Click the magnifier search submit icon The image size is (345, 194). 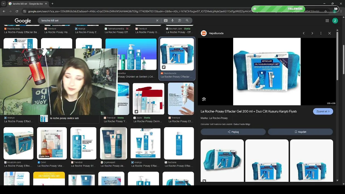[x=187, y=20]
